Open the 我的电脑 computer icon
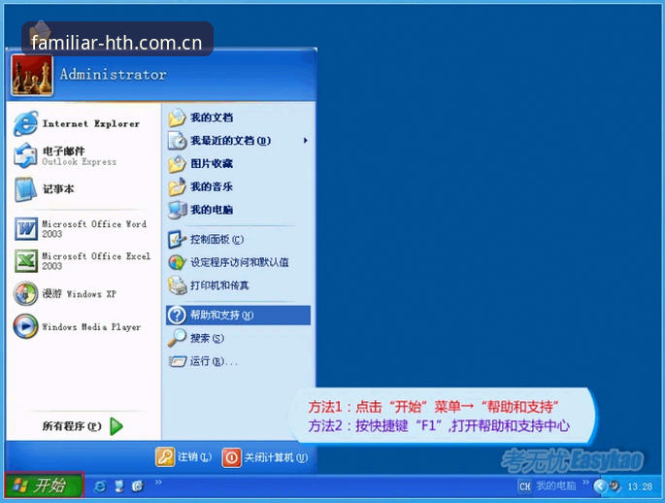 click(177, 210)
